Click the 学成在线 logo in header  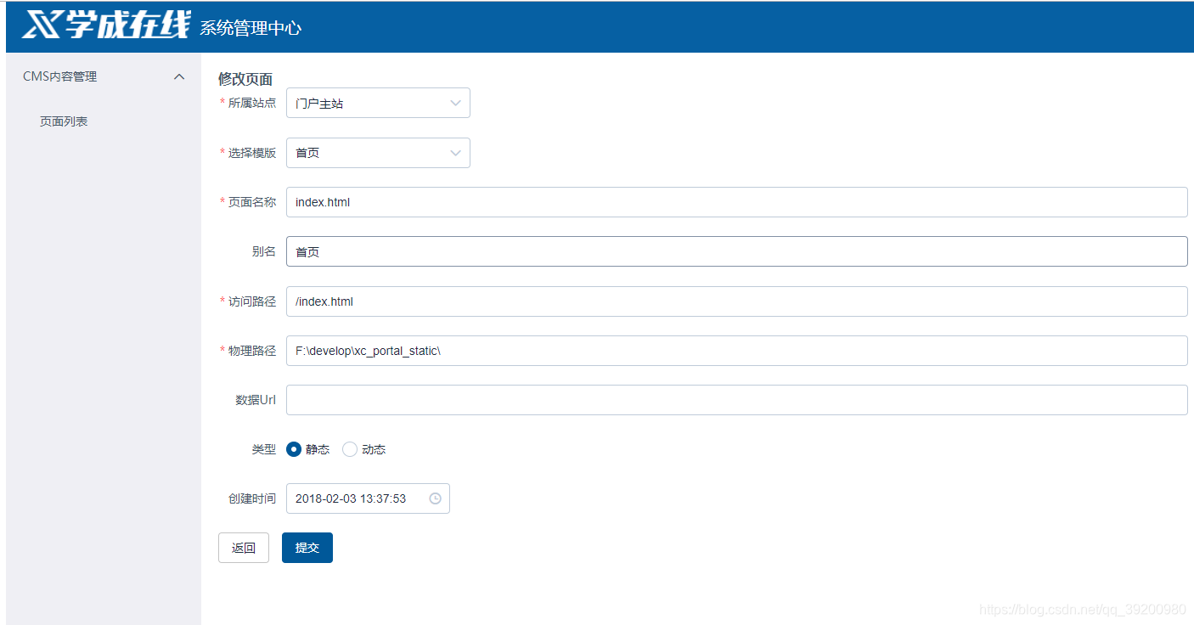[x=106, y=25]
